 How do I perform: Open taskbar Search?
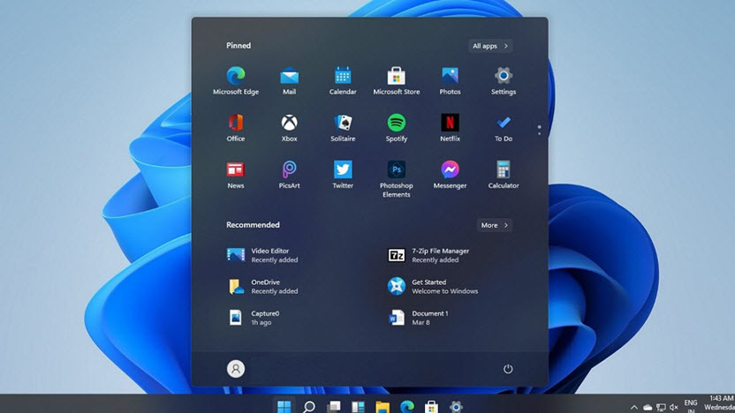[309, 407]
